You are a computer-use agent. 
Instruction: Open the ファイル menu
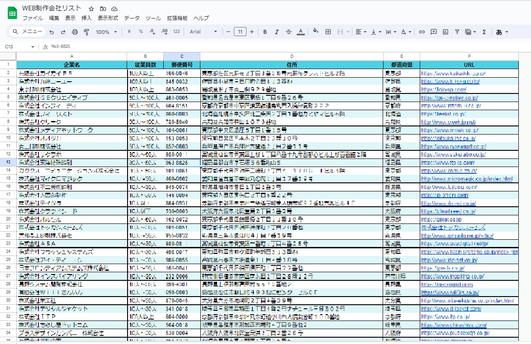tap(33, 18)
